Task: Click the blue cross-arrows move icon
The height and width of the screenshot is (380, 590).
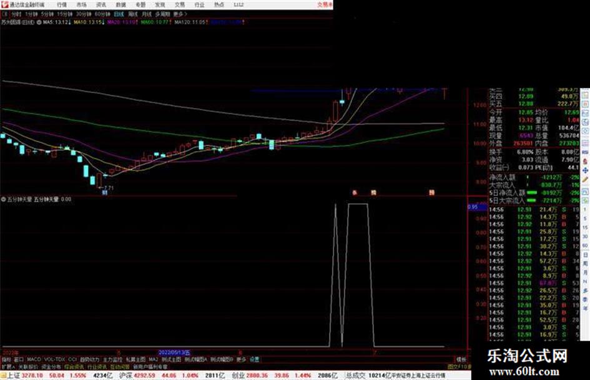Action: click(x=585, y=170)
